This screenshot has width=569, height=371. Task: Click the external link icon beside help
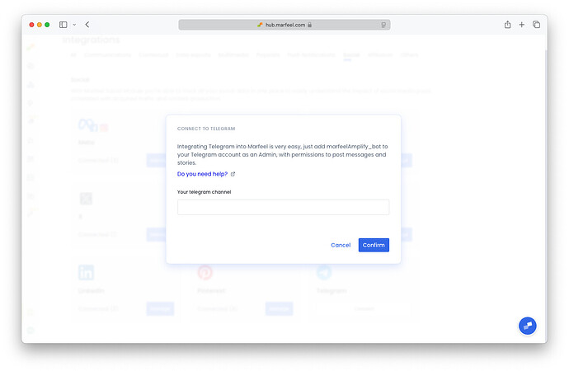pyautogui.click(x=233, y=174)
